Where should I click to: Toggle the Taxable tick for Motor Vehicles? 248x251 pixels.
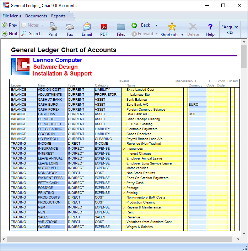click(x=124, y=168)
